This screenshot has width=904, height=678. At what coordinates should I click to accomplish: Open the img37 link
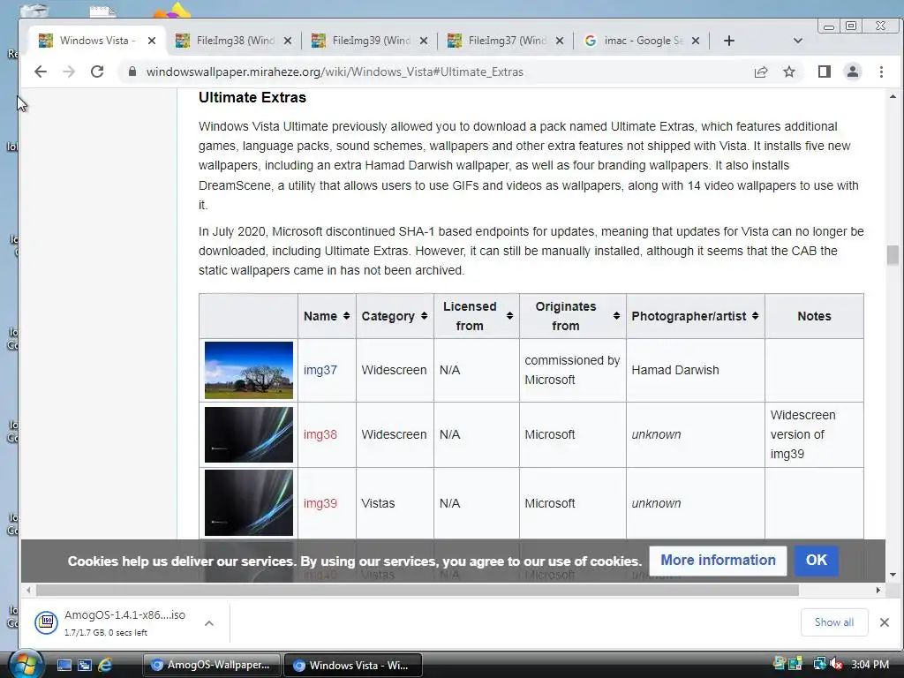[x=320, y=370]
